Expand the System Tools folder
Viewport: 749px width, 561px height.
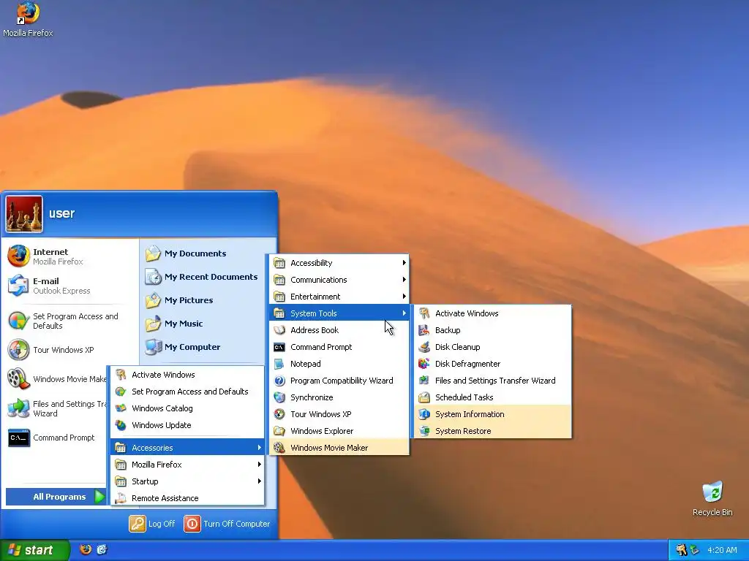[x=339, y=313]
